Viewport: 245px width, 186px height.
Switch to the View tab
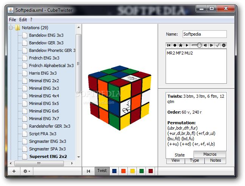pos(175,161)
